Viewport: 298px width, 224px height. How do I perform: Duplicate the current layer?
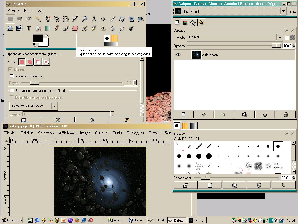245,115
